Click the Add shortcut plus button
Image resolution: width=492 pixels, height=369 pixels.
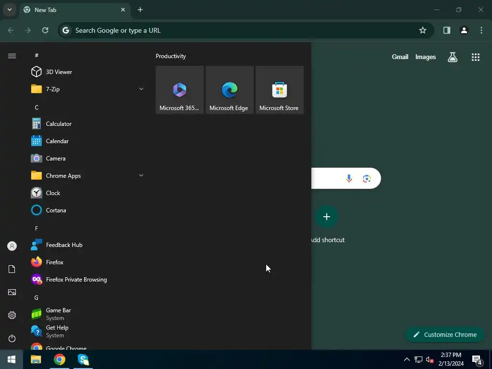(327, 217)
